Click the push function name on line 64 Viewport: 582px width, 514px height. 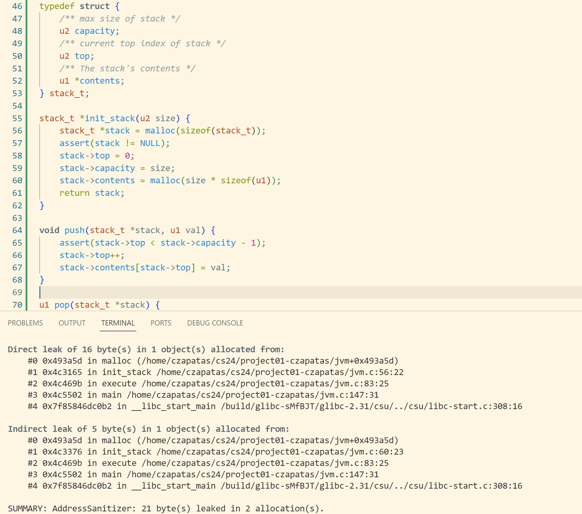pos(74,230)
